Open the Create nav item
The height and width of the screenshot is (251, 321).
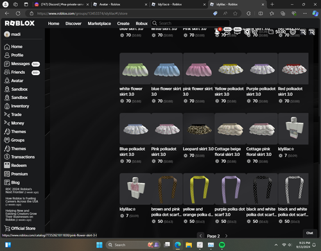123,24
